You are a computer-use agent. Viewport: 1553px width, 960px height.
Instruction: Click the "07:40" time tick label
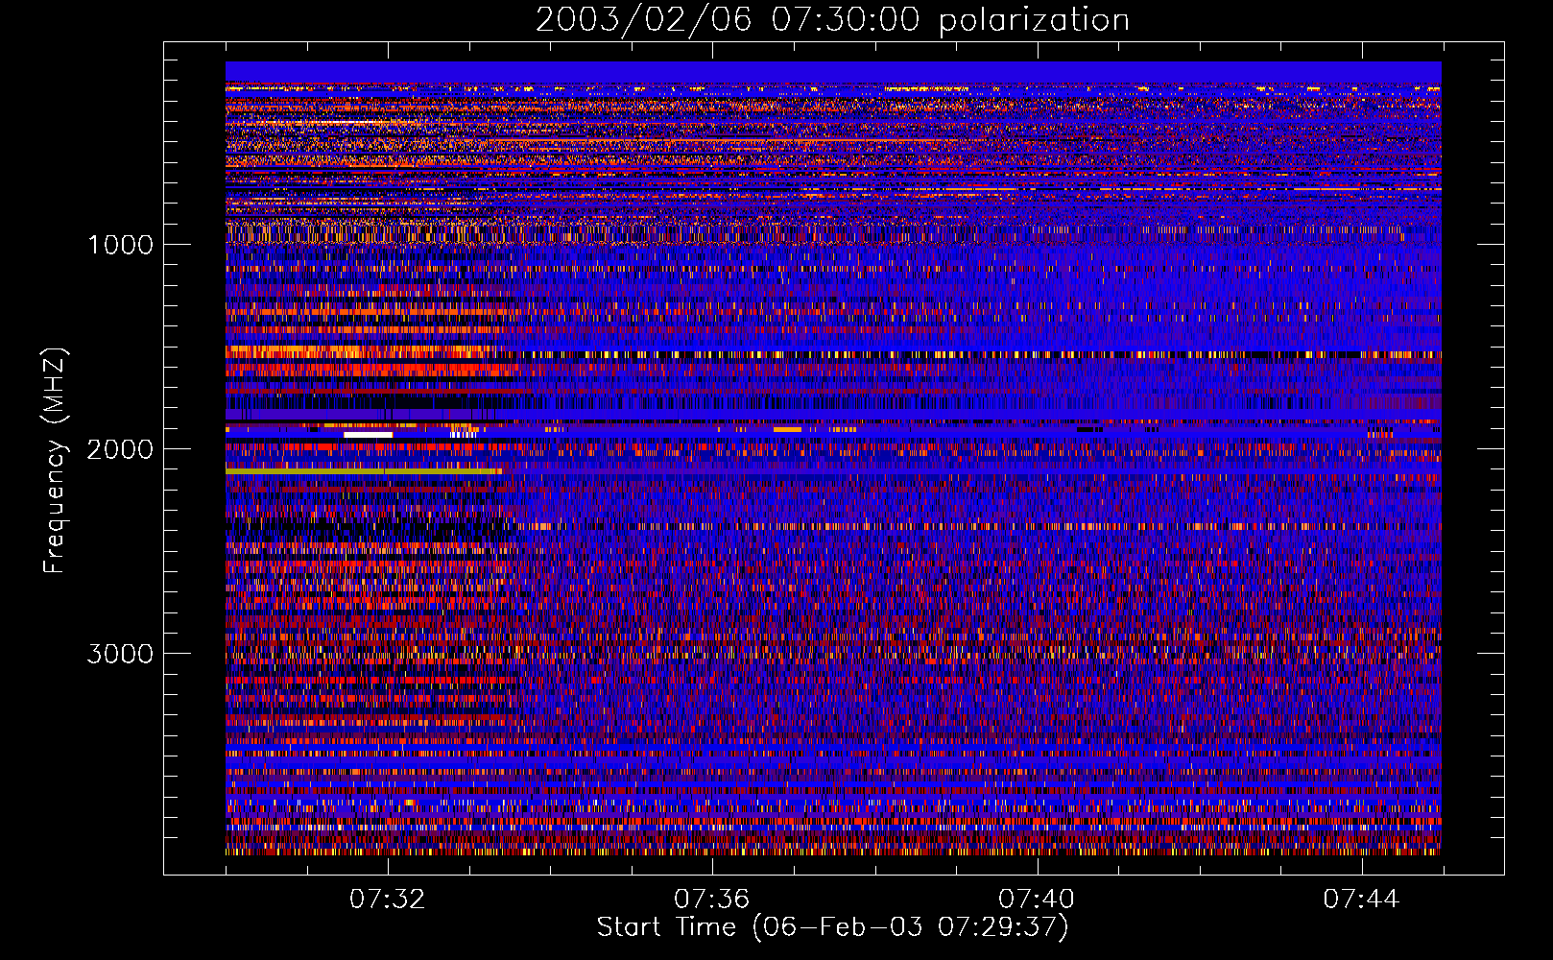click(1037, 900)
